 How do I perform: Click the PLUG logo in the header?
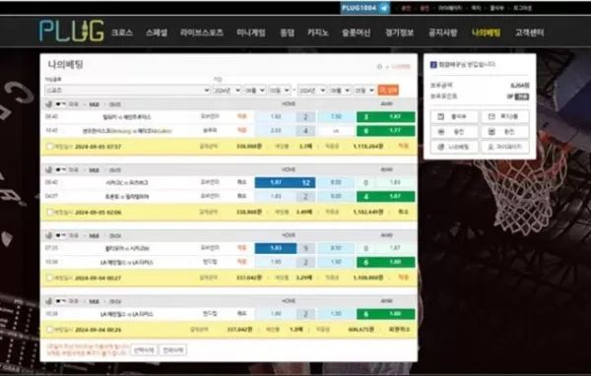(x=71, y=31)
